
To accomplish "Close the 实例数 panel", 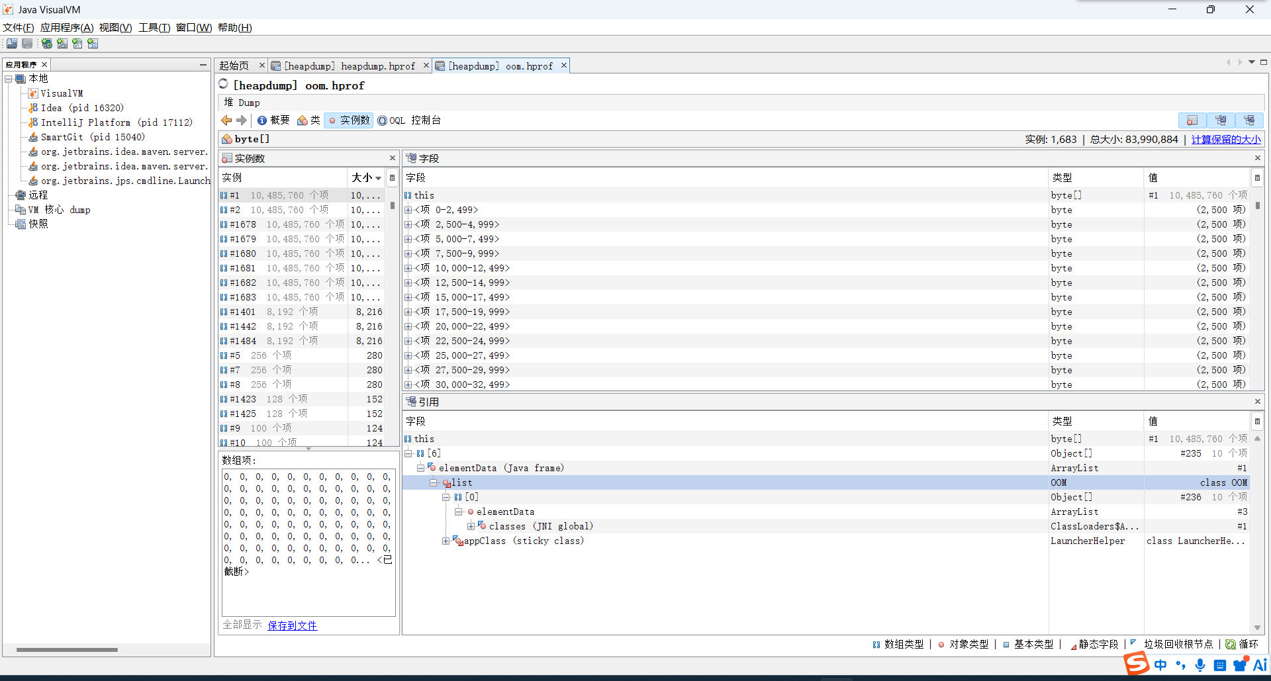I will pyautogui.click(x=393, y=158).
